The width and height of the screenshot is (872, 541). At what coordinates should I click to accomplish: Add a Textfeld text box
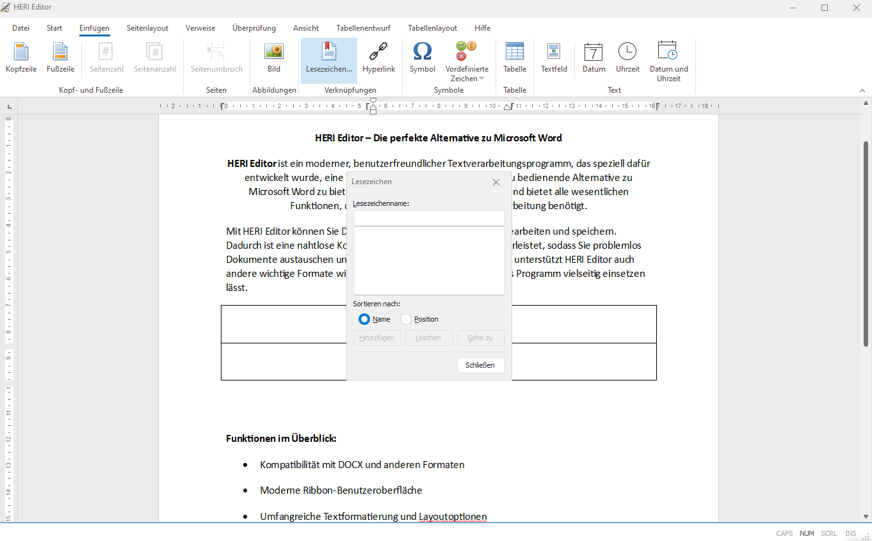[554, 58]
